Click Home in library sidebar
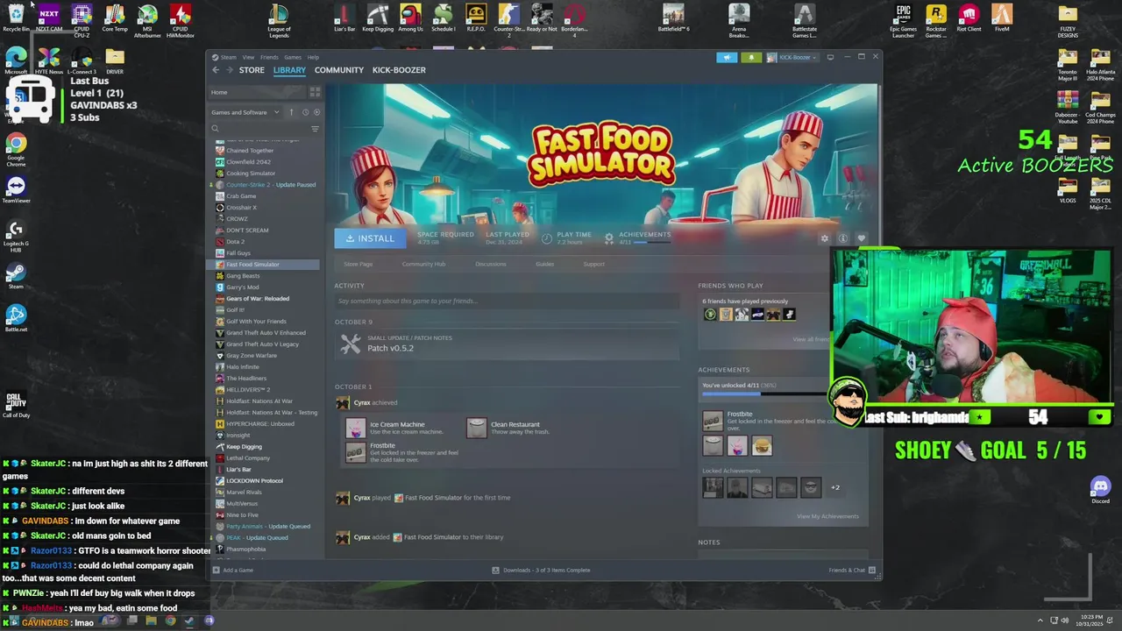Viewport: 1122px width, 631px height. tap(219, 92)
